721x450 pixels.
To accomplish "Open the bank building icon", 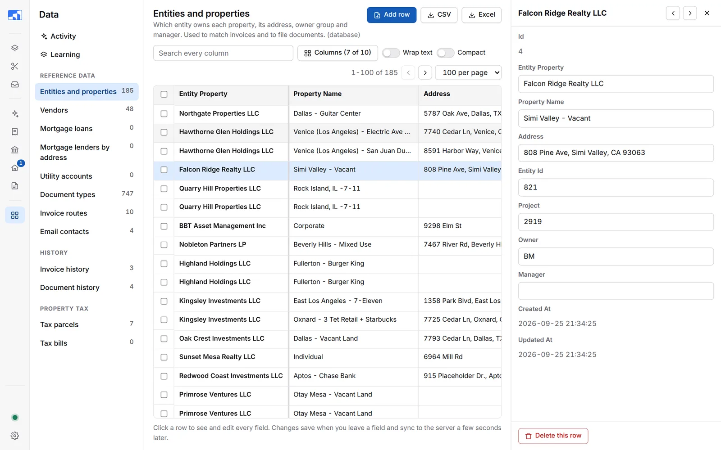I will coord(15,150).
